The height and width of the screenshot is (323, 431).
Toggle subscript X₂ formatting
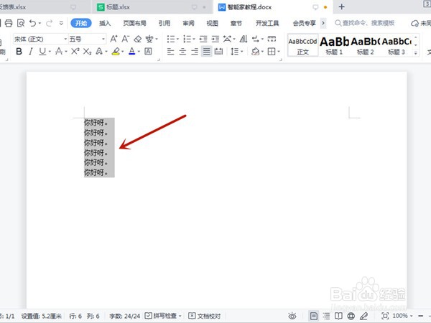(87, 52)
